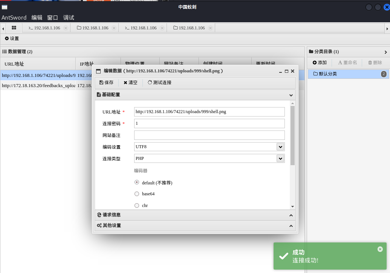Minimize the 编辑数据 dialog
Viewport: 390px width, 273px height.
tap(280, 71)
